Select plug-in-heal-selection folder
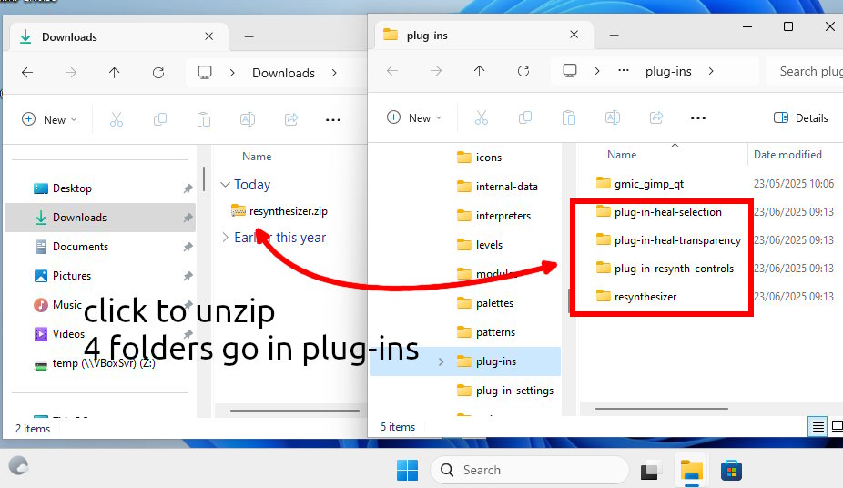This screenshot has width=843, height=488. (x=658, y=212)
